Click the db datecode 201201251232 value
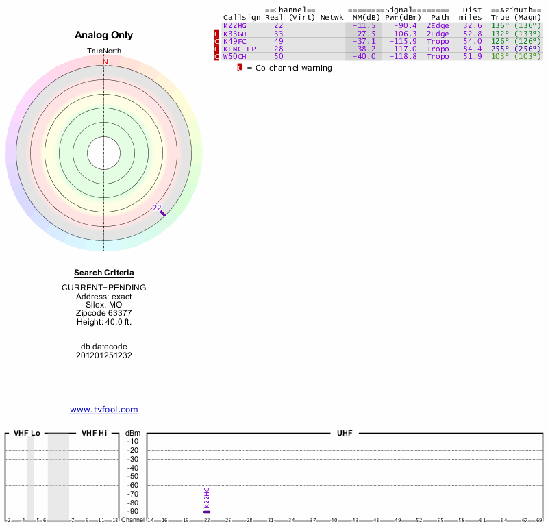Screen dimensions: 548x526 pos(104,355)
